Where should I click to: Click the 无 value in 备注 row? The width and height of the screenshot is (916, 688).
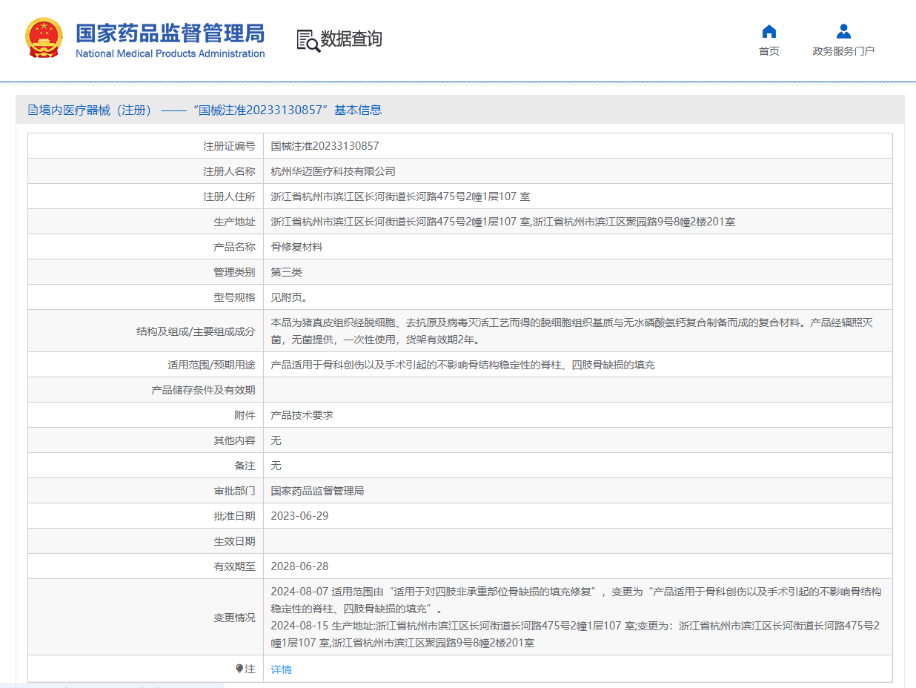[x=276, y=466]
